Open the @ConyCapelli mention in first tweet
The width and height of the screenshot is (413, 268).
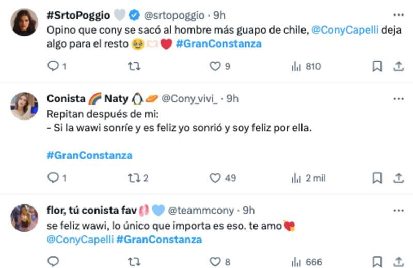[x=345, y=31]
